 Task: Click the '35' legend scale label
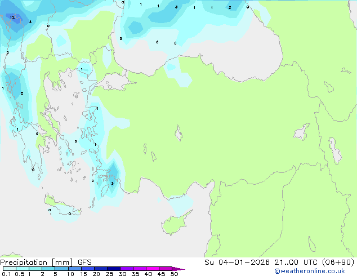136,274
